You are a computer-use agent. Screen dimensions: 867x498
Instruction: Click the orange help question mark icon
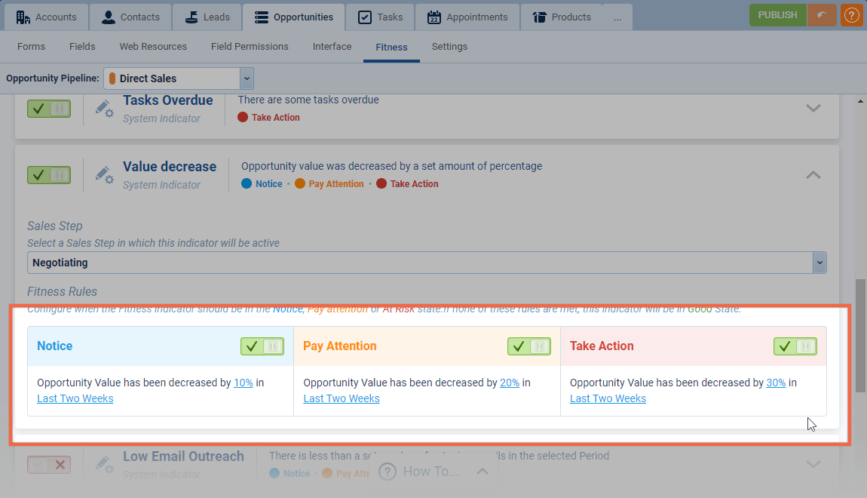[852, 15]
